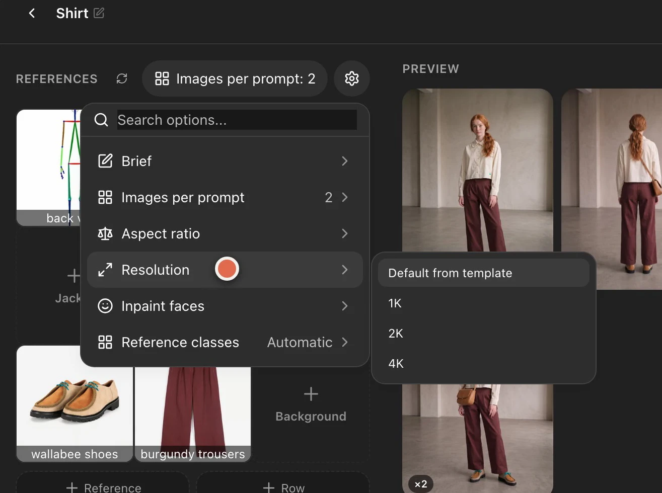Select Default from template resolution
Viewport: 662px width, 493px height.
[x=483, y=273]
